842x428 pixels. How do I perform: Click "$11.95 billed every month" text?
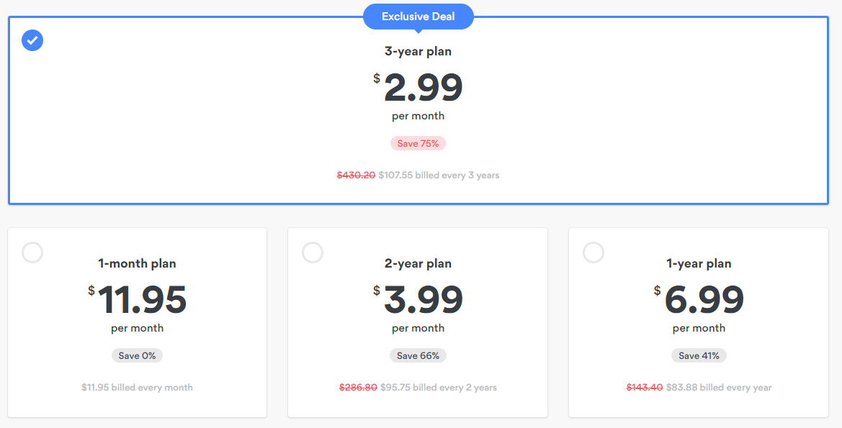138,387
